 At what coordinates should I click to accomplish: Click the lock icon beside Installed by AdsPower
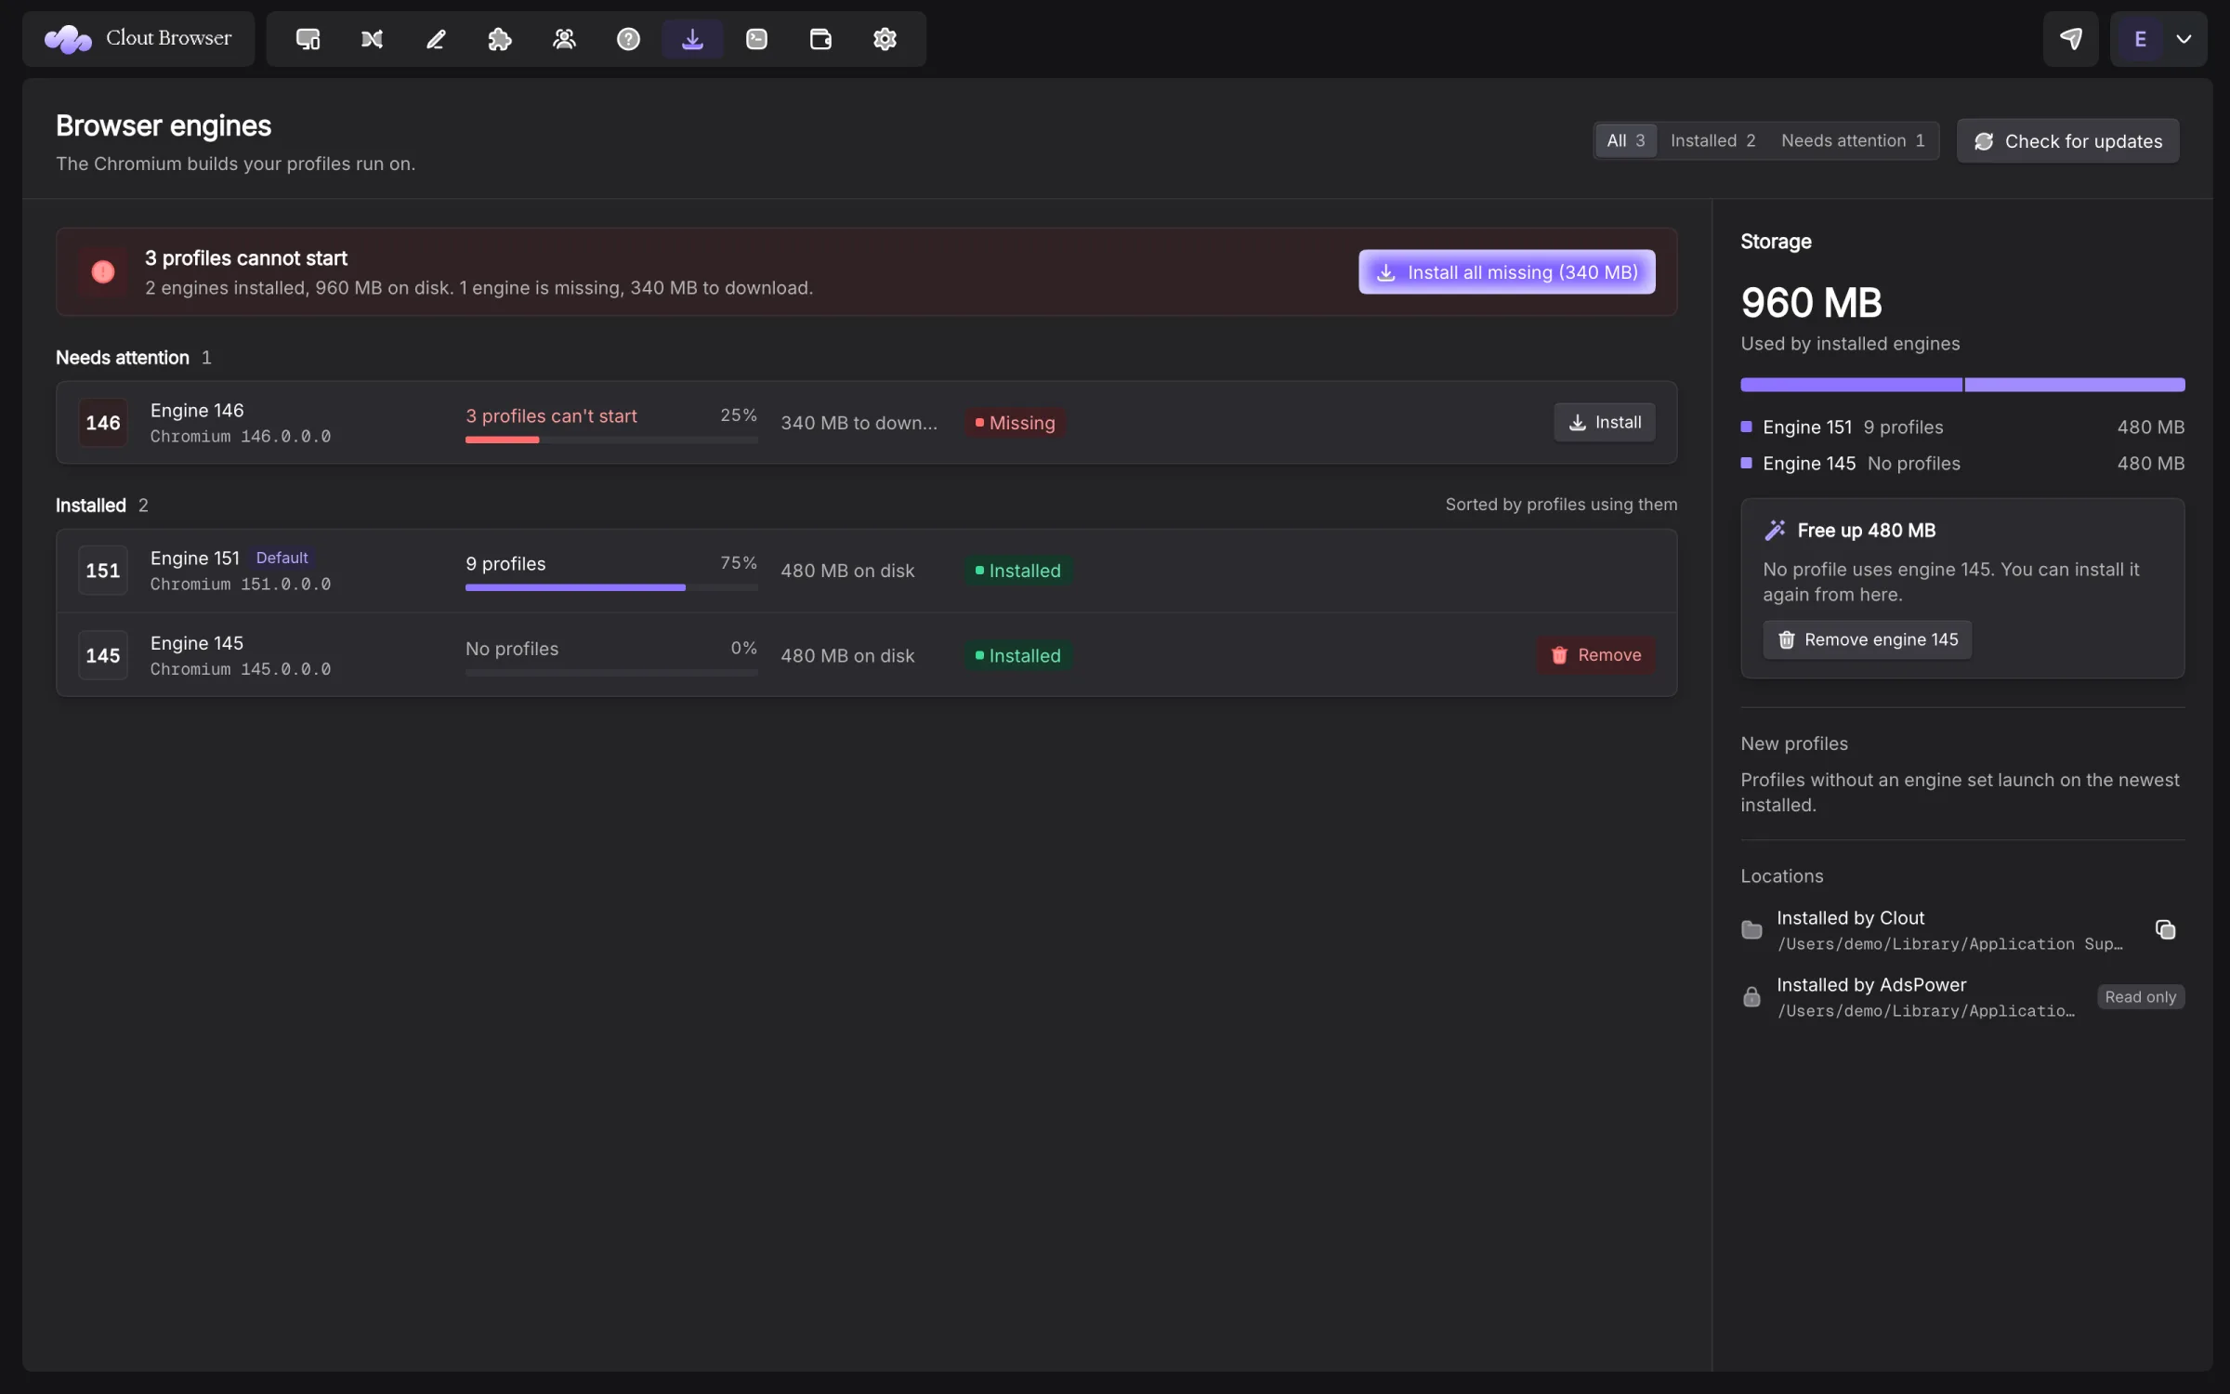click(x=1751, y=997)
